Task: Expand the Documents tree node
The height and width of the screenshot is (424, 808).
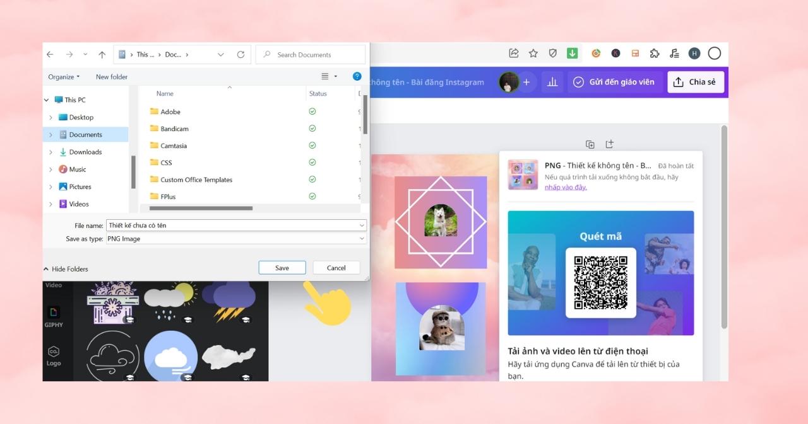Action: coord(51,135)
